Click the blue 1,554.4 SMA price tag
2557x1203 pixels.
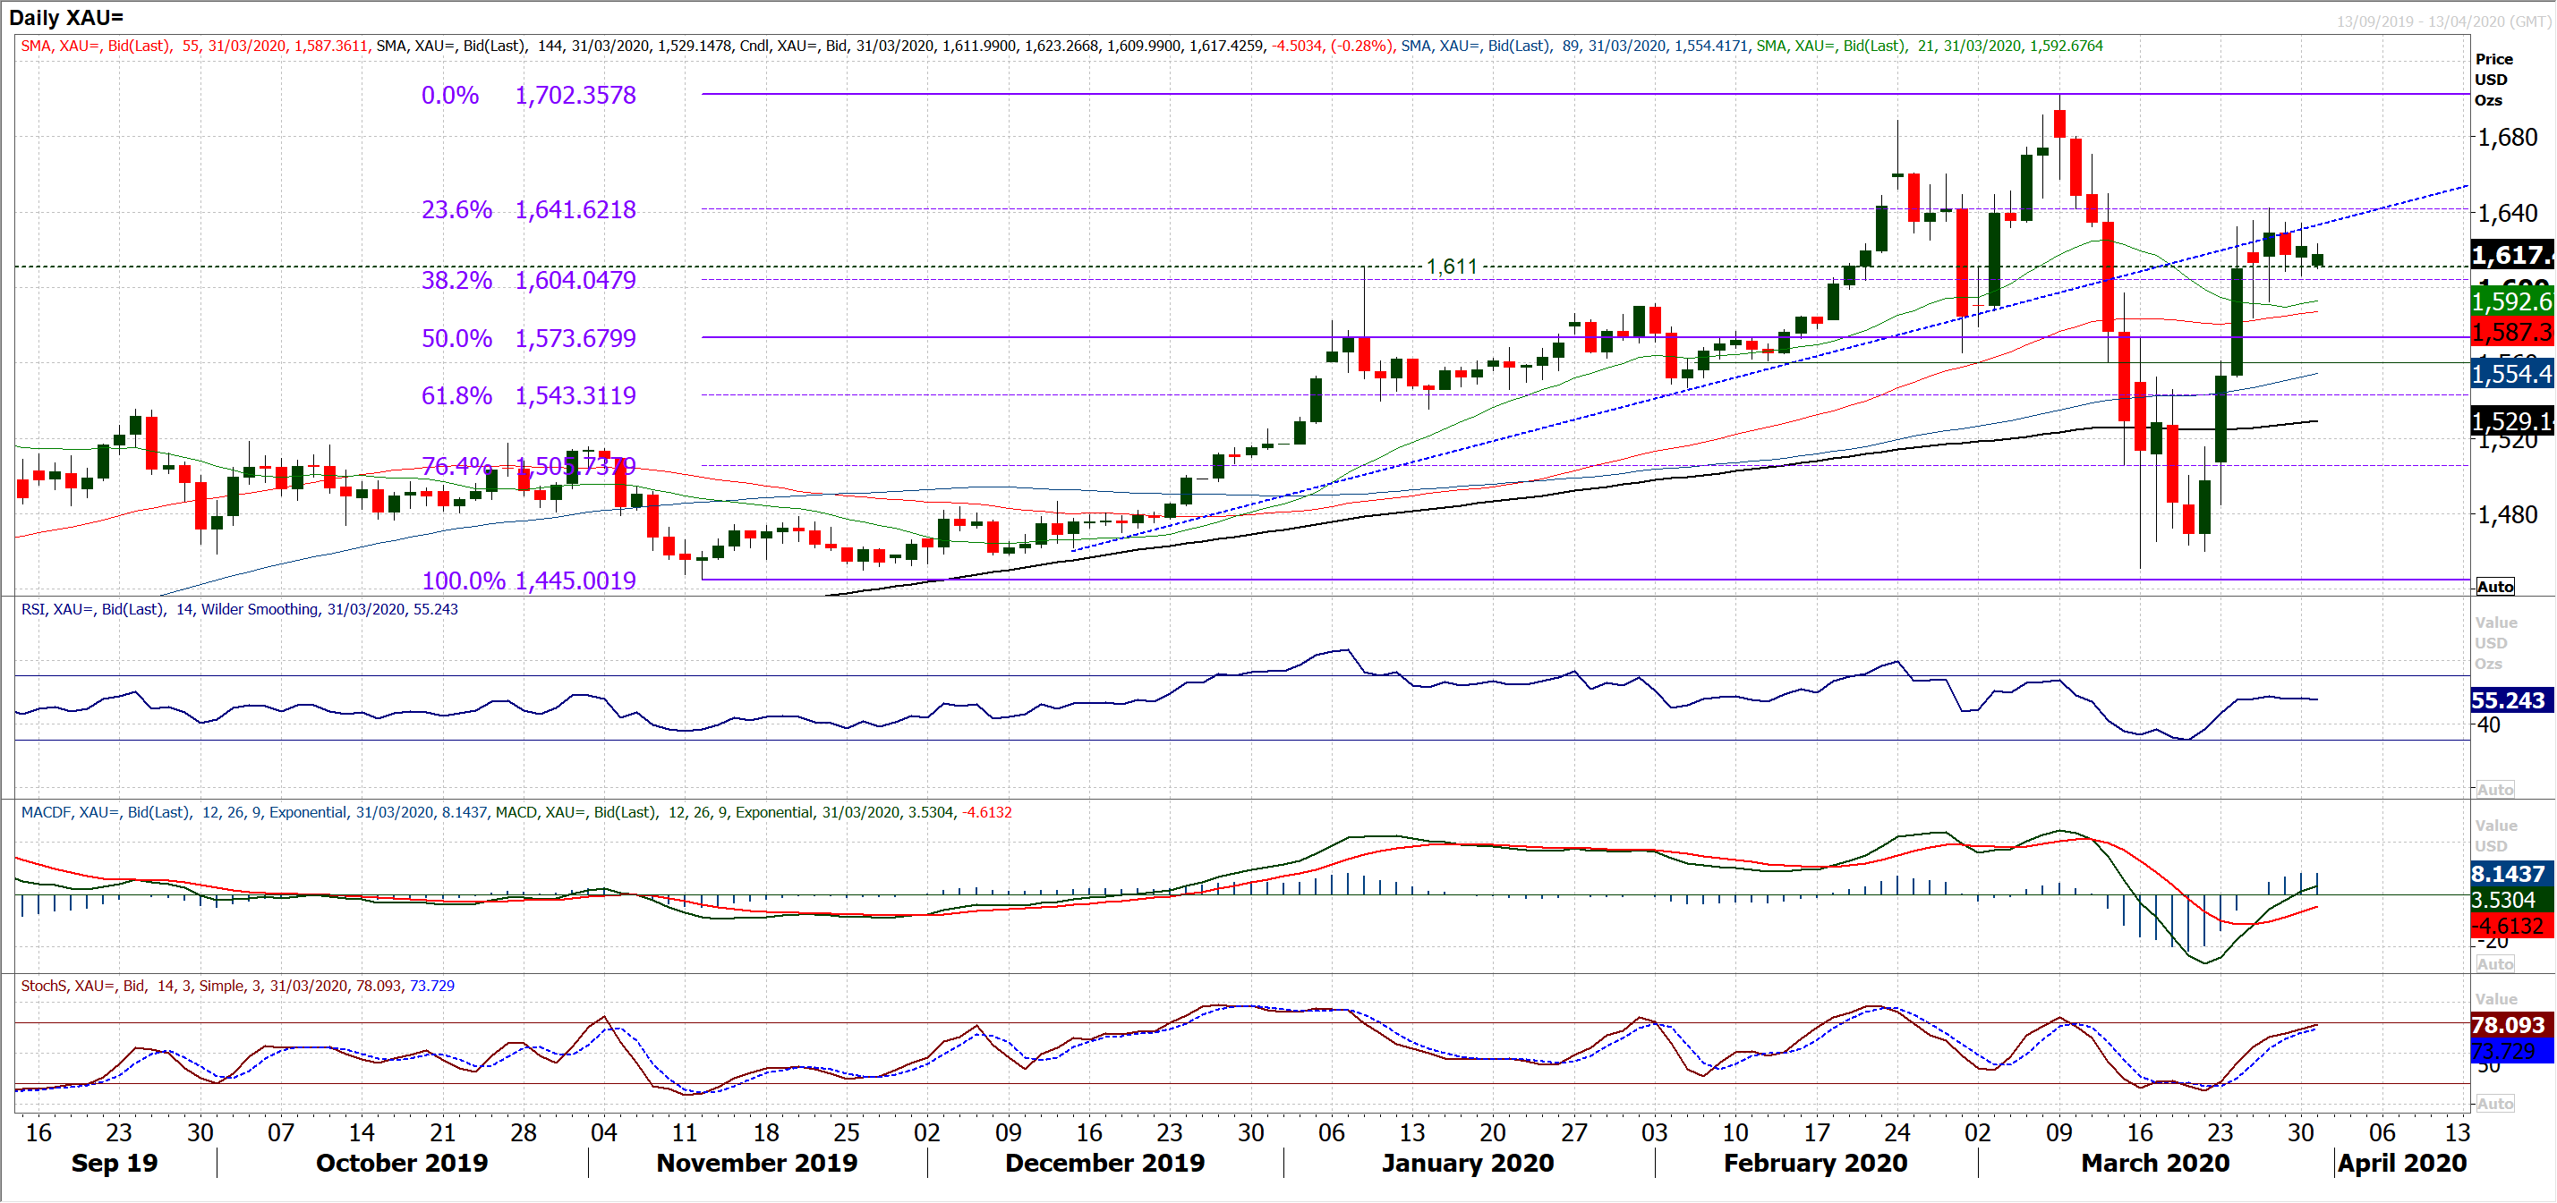(x=2510, y=374)
